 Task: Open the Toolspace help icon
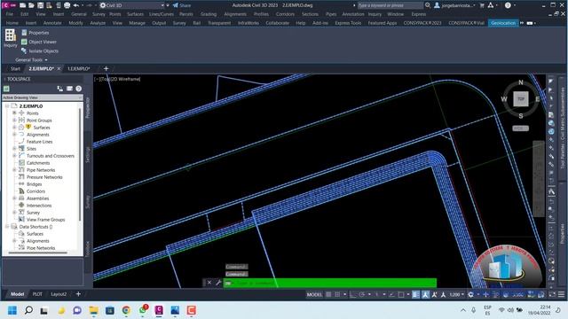(x=79, y=89)
